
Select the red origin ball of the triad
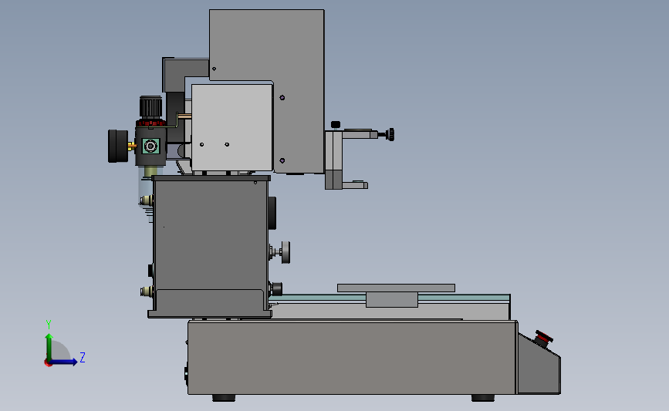48,363
